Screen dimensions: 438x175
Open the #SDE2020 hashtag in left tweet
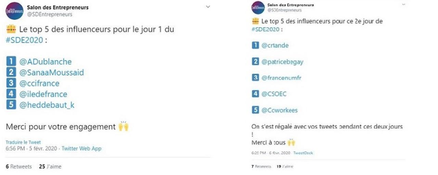click(25, 40)
